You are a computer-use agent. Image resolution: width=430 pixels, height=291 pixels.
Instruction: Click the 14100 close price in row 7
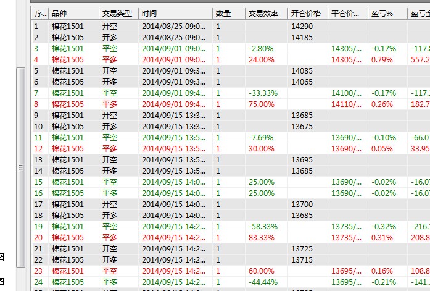coord(346,93)
